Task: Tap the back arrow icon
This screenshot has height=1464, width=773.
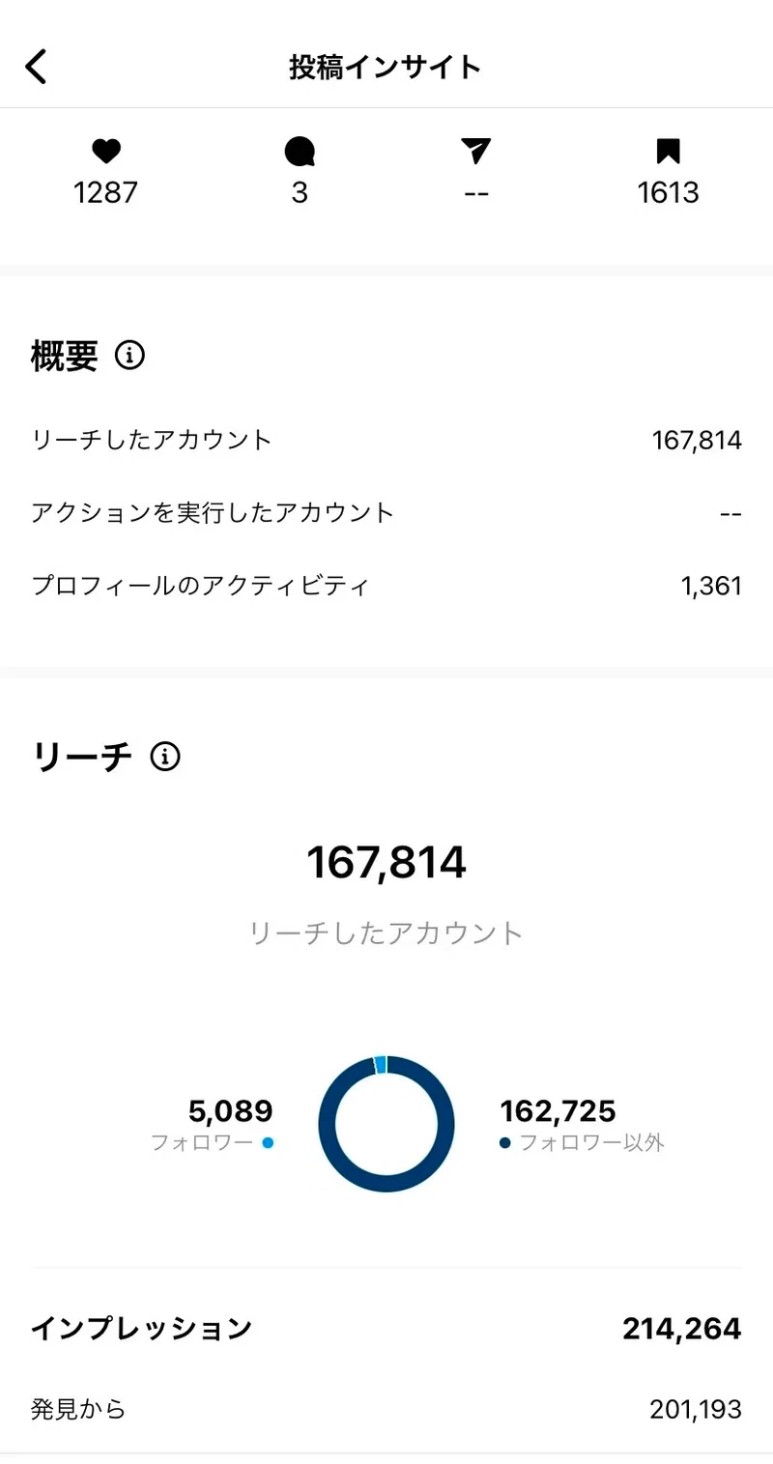Action: tap(36, 67)
